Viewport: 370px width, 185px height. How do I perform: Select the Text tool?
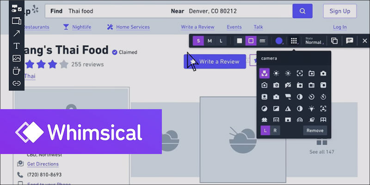point(17,46)
